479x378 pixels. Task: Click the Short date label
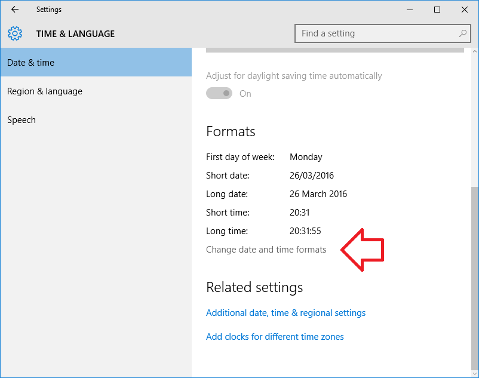coord(228,175)
